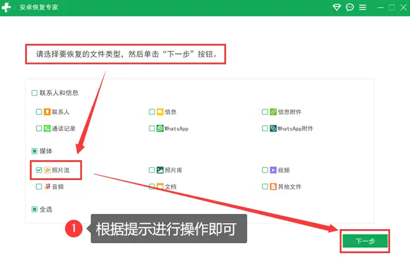Click the 信息附件 label text
Viewport: 410px width, 273px height.
(x=289, y=112)
